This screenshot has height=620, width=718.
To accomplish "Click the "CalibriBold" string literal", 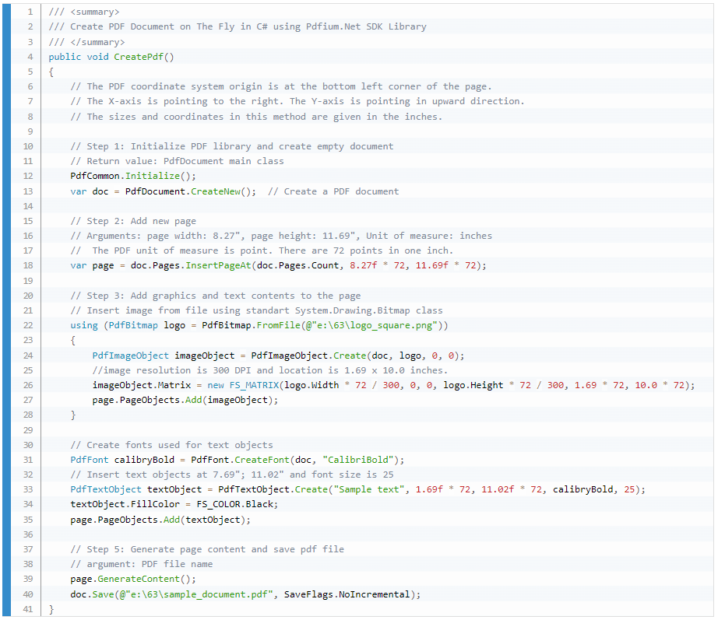I will point(358,460).
